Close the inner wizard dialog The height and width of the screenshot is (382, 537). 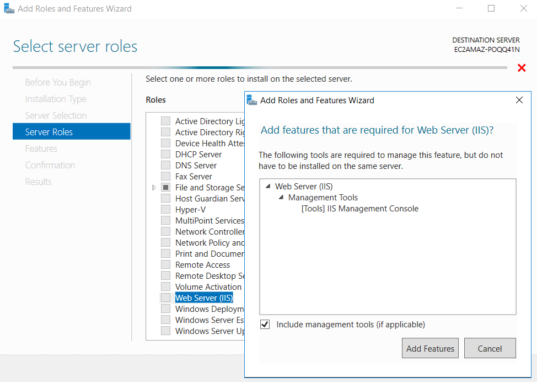519,100
